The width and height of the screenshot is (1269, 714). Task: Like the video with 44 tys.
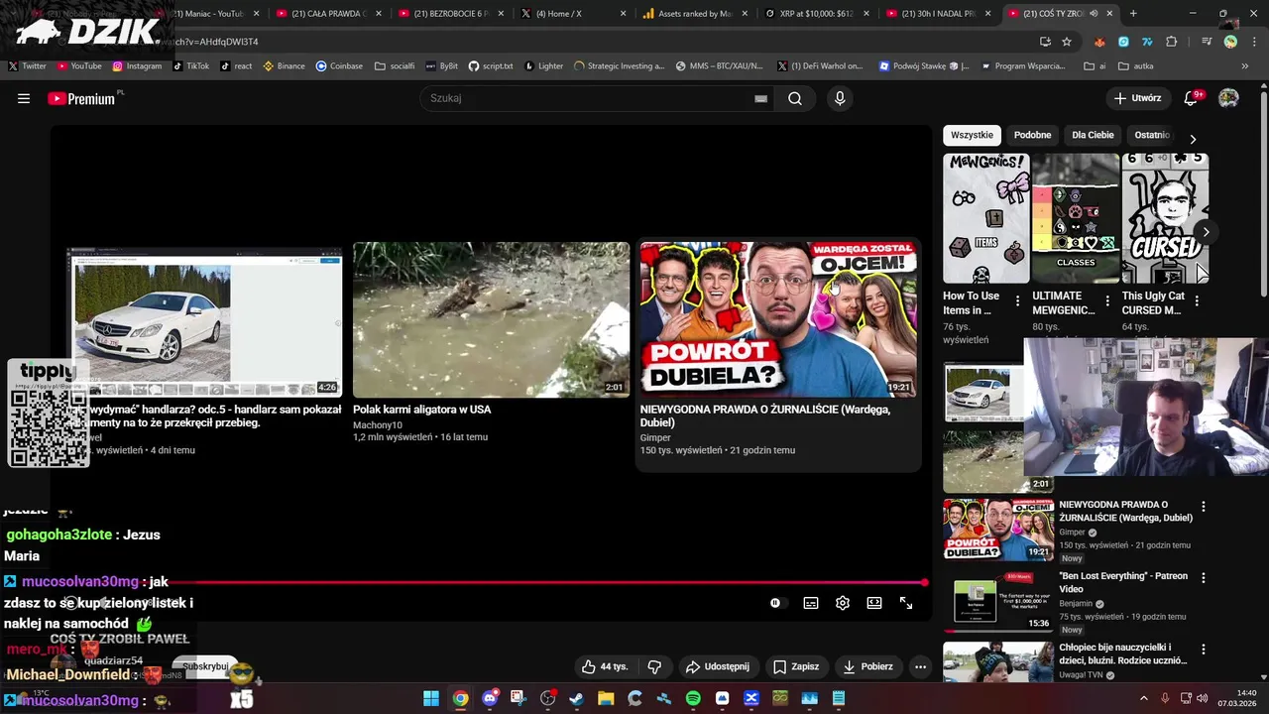[x=605, y=666]
